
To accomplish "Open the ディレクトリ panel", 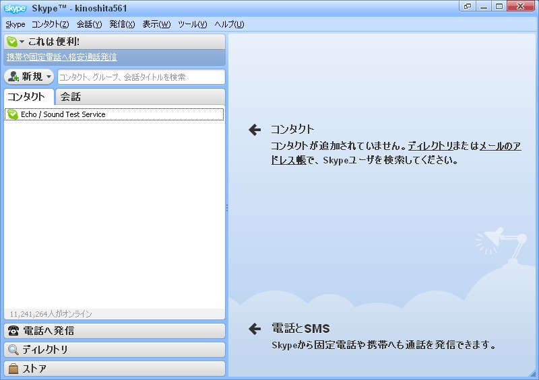I will [115, 350].
